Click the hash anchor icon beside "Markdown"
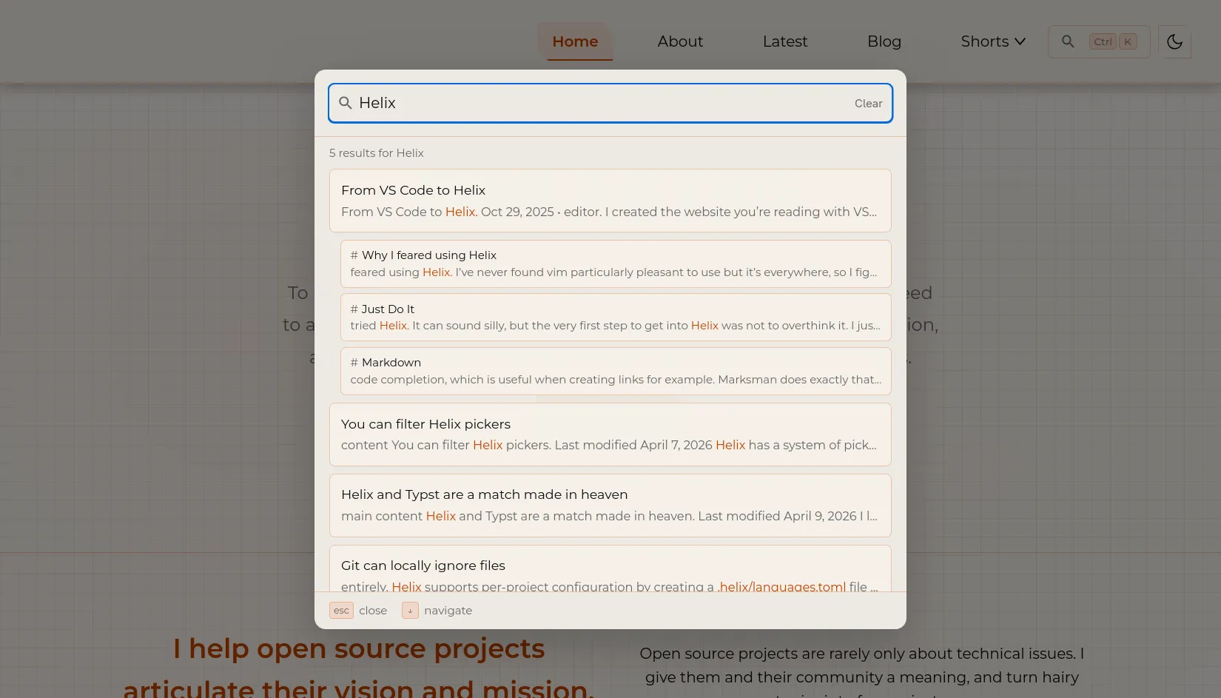This screenshot has width=1221, height=698. point(355,362)
